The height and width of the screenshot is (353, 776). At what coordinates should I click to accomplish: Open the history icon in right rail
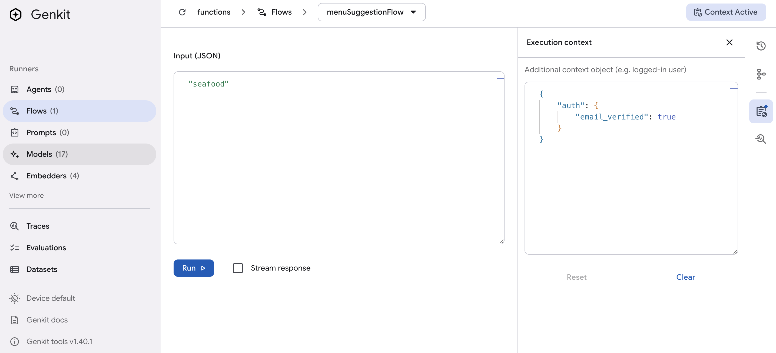pos(761,46)
